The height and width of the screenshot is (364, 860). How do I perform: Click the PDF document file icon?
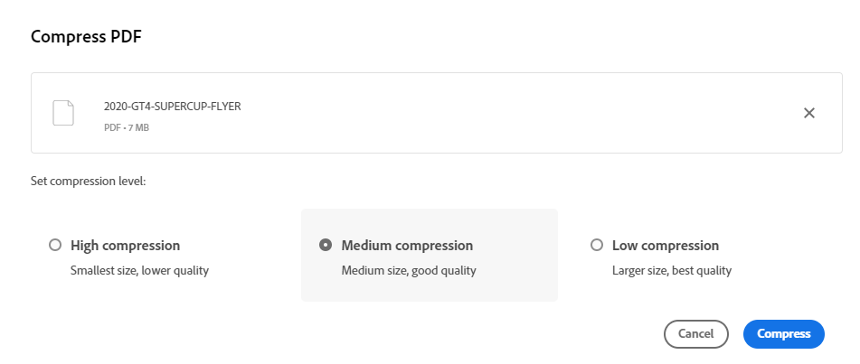[63, 113]
